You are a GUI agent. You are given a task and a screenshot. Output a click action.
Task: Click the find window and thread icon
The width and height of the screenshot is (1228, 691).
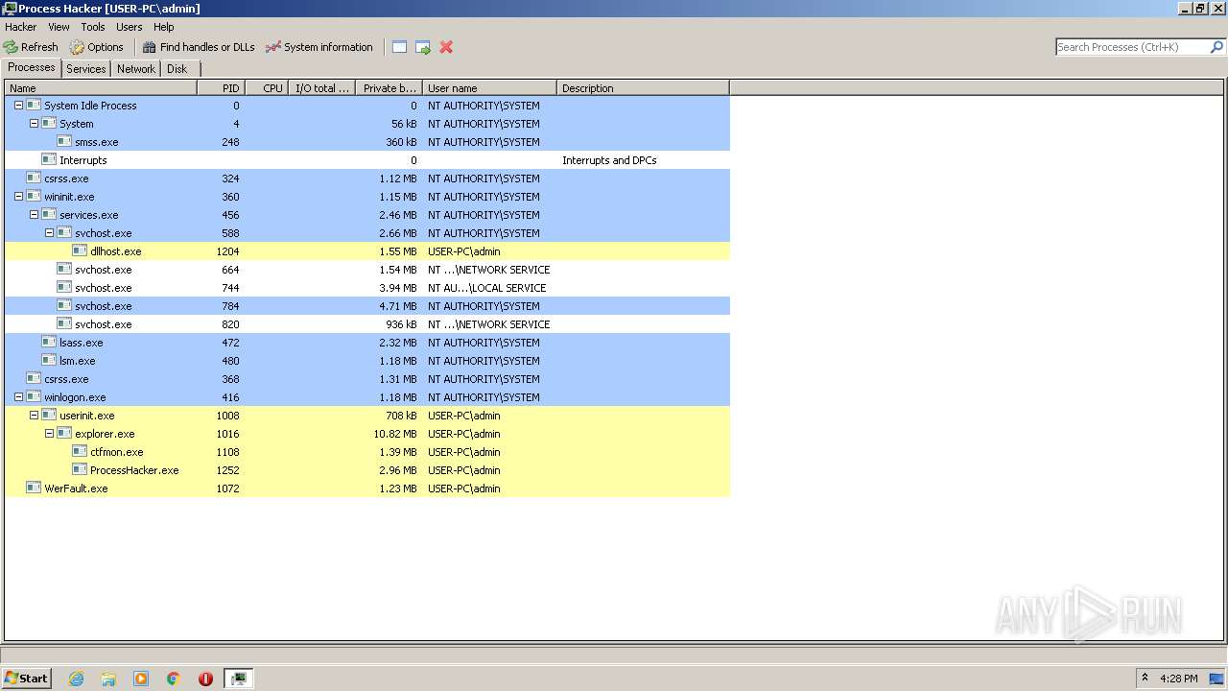[423, 47]
